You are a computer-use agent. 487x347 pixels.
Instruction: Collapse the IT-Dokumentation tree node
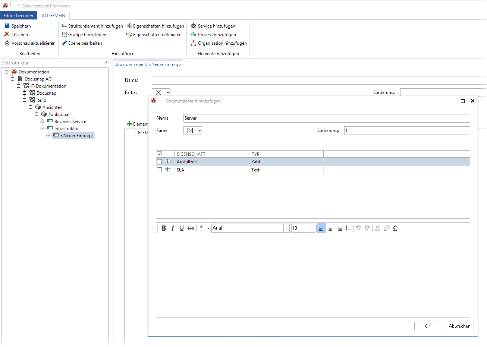click(19, 86)
